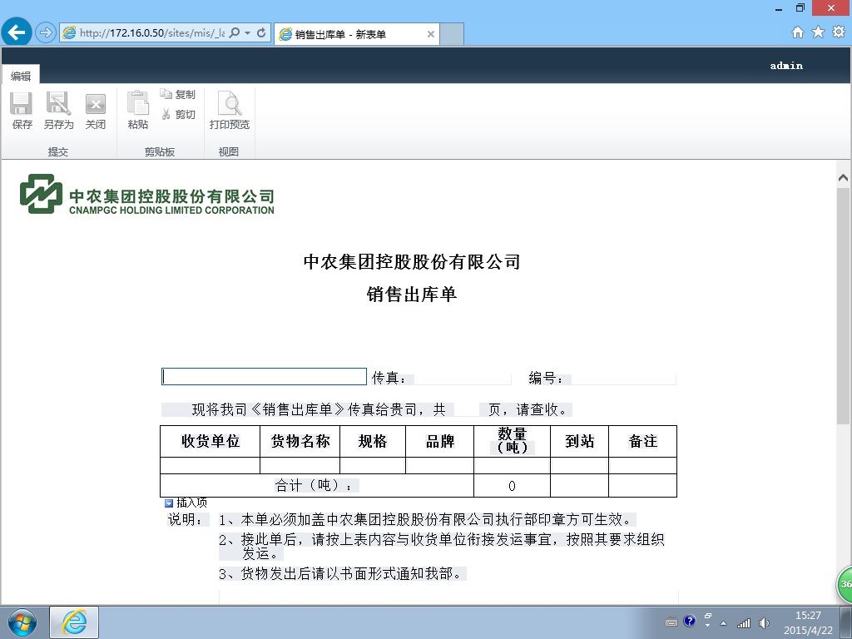Click the taskbar help question icon

pyautogui.click(x=690, y=621)
